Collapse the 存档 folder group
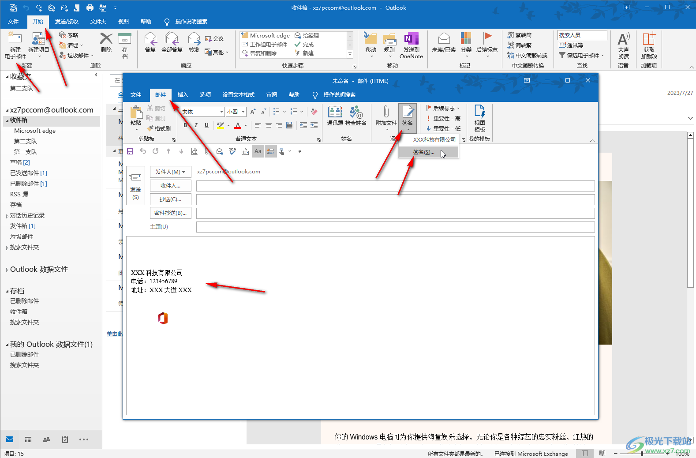696x458 pixels. tap(7, 291)
